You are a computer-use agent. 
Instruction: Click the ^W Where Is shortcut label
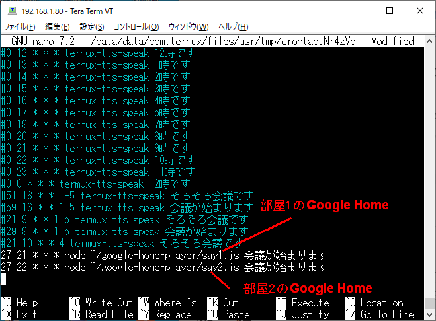point(167,303)
